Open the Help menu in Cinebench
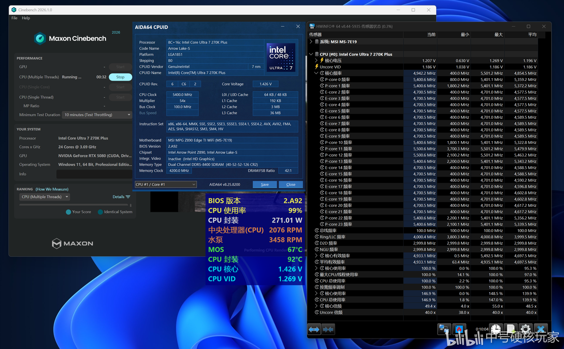The image size is (564, 349). click(26, 18)
